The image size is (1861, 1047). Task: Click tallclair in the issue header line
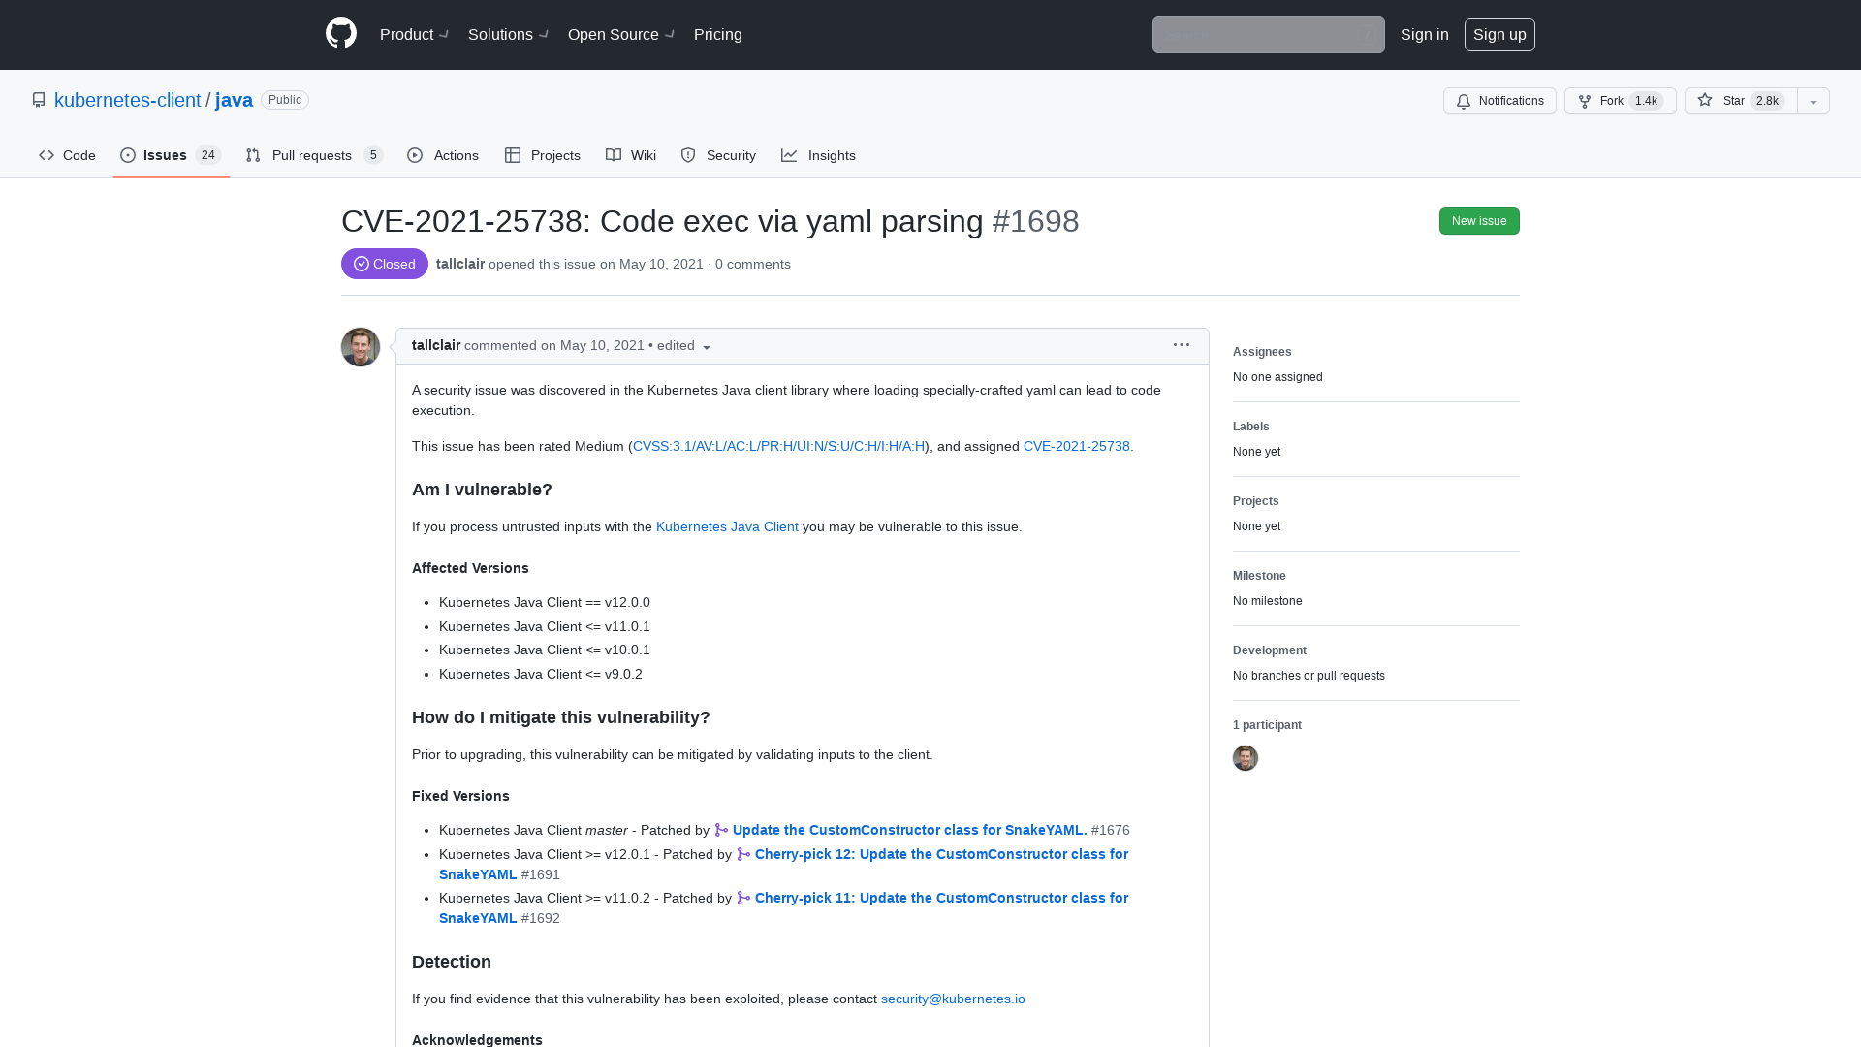pyautogui.click(x=460, y=264)
